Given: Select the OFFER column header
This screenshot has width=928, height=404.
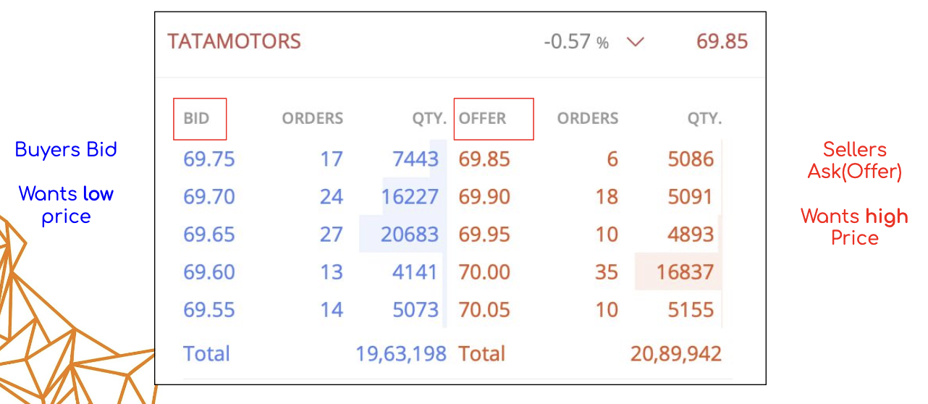Looking at the screenshot, I should click(x=483, y=118).
